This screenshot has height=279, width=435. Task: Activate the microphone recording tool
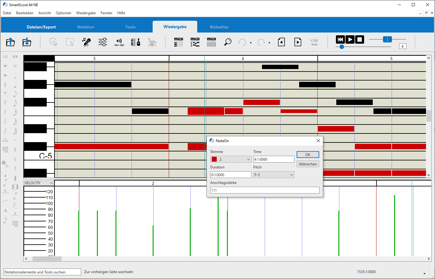coord(86,42)
